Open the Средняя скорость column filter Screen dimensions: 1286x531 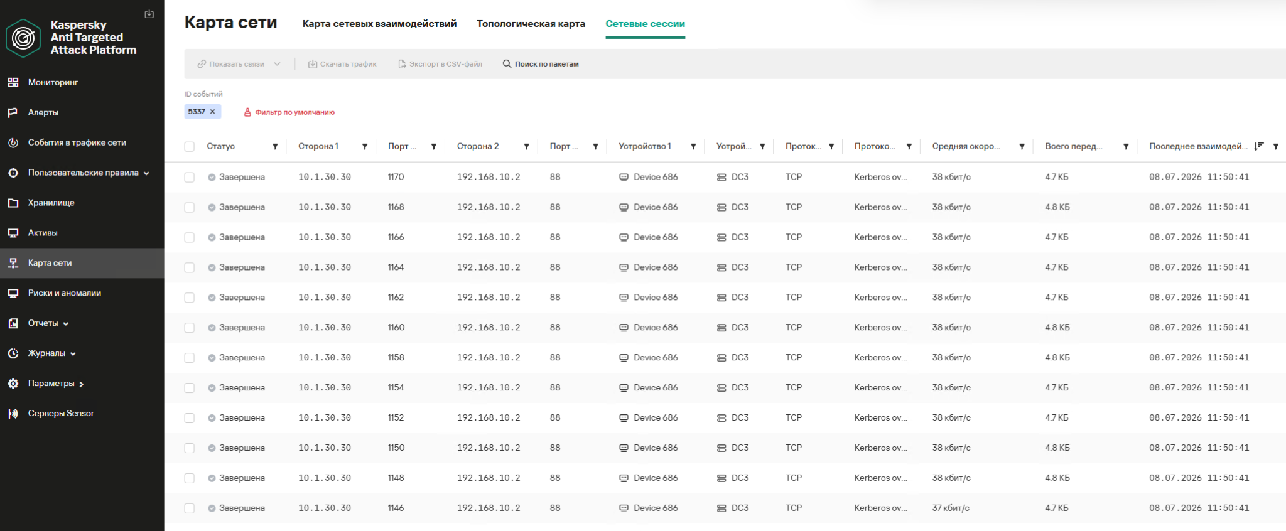point(1022,147)
